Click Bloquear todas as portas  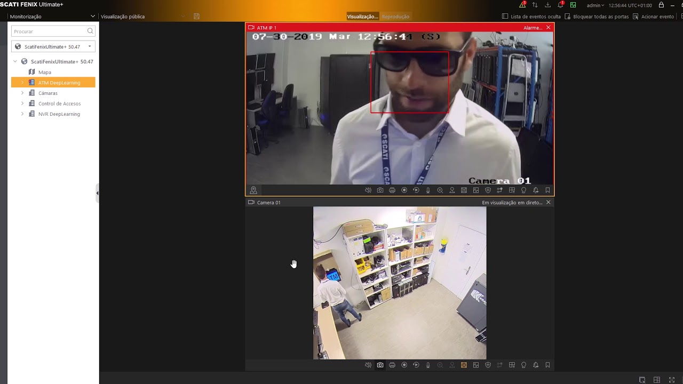(x=597, y=17)
